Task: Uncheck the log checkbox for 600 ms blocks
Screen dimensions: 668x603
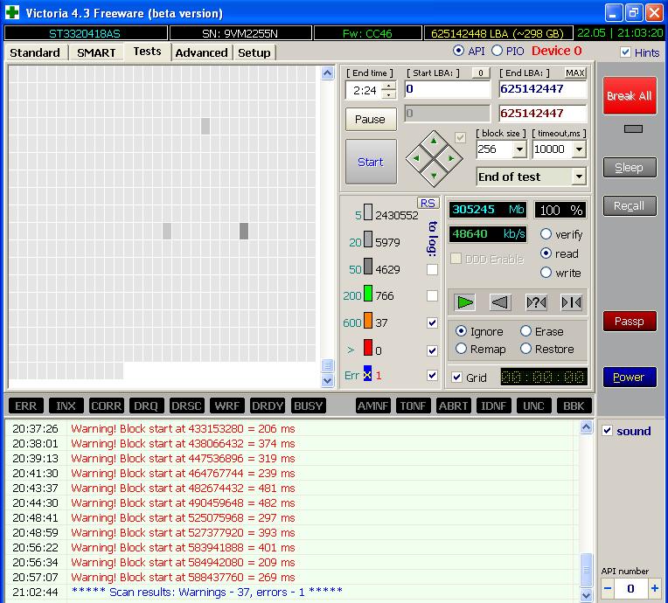Action: (x=432, y=322)
